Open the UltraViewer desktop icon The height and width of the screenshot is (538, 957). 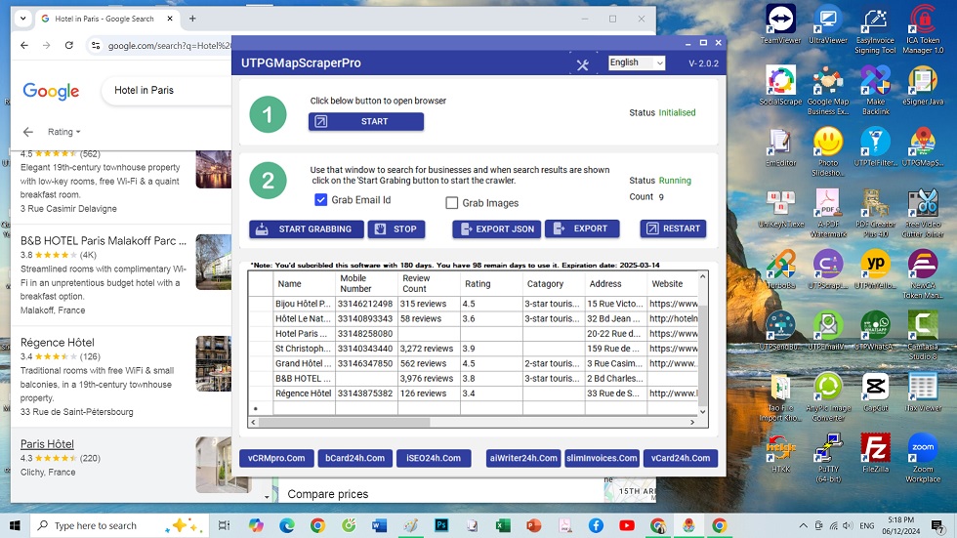pyautogui.click(x=828, y=20)
